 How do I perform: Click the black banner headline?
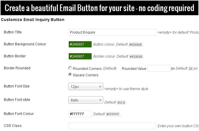point(99,8)
